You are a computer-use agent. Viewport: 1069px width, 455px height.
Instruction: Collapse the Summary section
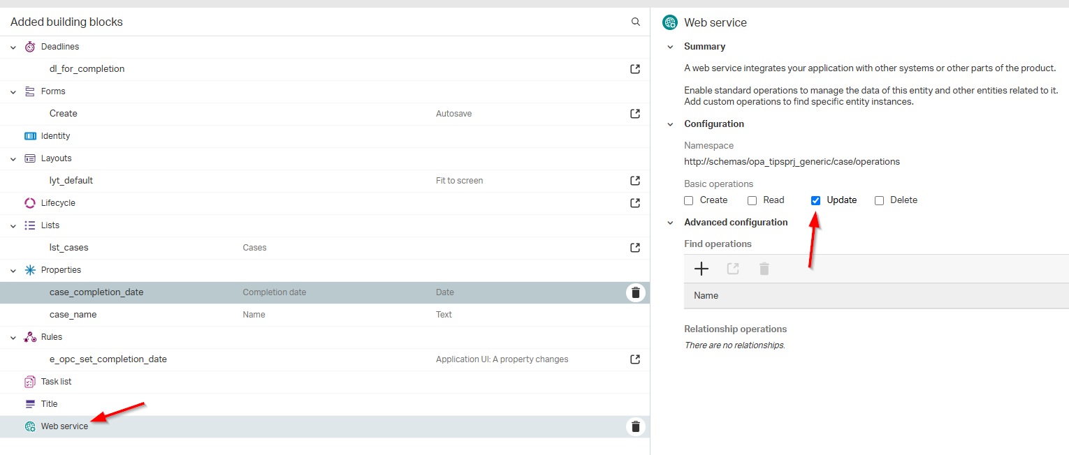[x=670, y=47]
